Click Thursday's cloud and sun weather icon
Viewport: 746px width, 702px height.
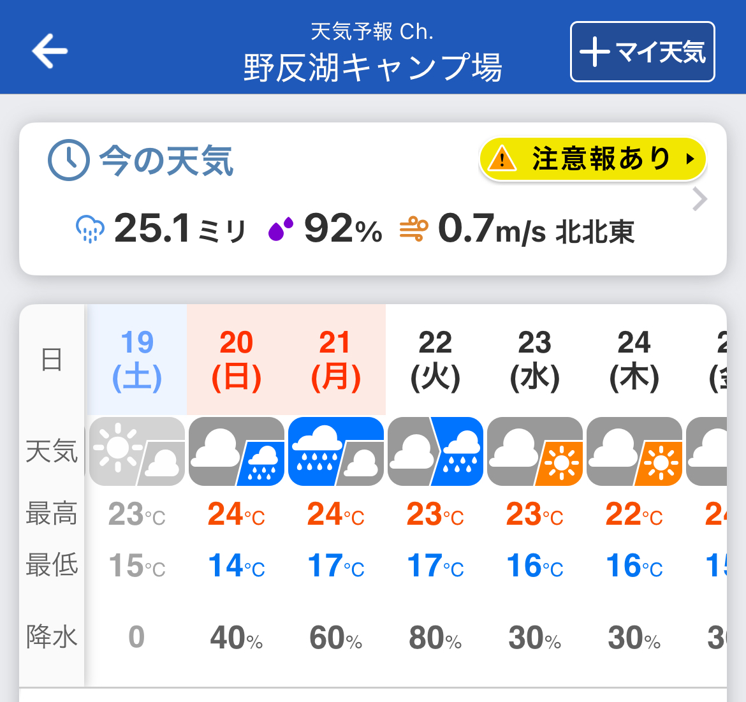[x=634, y=451]
